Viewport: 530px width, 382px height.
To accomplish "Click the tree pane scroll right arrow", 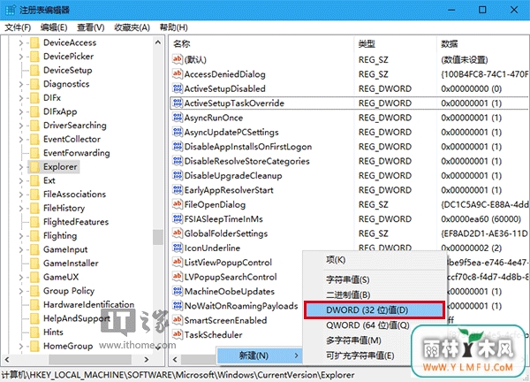I will pyautogui.click(x=147, y=359).
